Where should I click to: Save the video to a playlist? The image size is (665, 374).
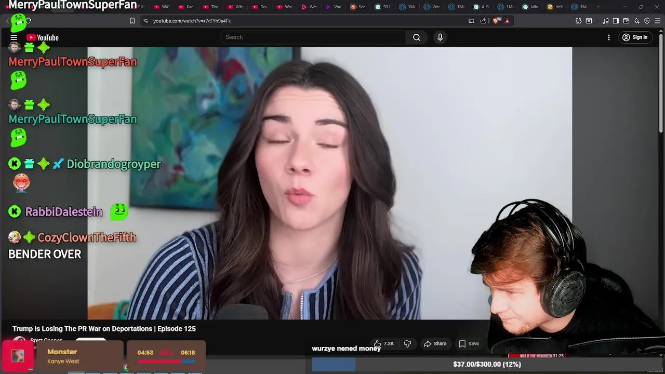[x=469, y=343]
